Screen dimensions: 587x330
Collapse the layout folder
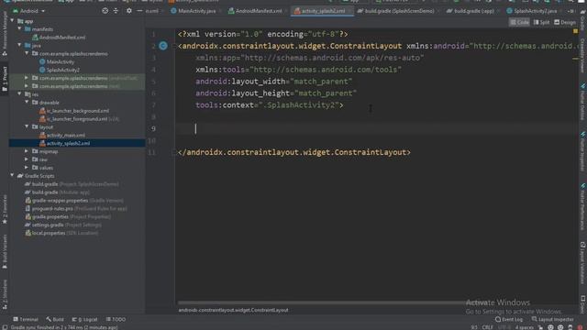point(27,126)
